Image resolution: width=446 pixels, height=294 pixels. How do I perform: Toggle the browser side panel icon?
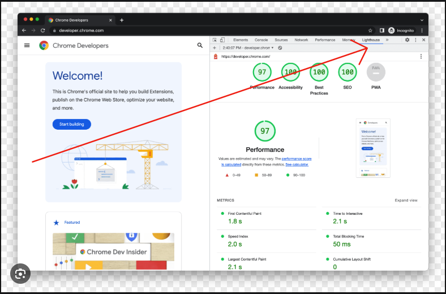coord(381,31)
